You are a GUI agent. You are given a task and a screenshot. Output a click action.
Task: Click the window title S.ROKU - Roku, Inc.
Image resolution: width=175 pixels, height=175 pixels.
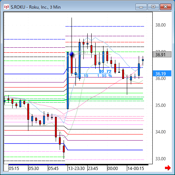tap(36, 7)
